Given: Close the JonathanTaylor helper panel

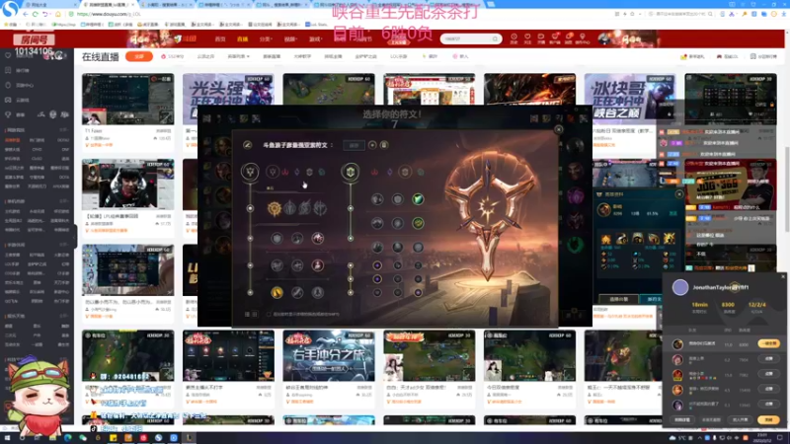Looking at the screenshot, I should click(783, 276).
